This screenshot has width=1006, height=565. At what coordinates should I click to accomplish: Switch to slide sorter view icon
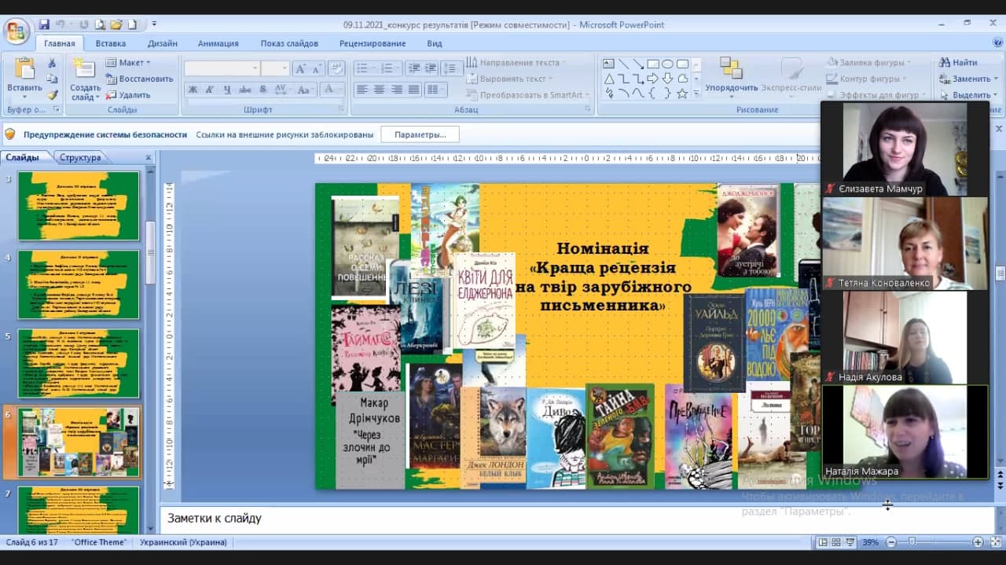pos(835,542)
